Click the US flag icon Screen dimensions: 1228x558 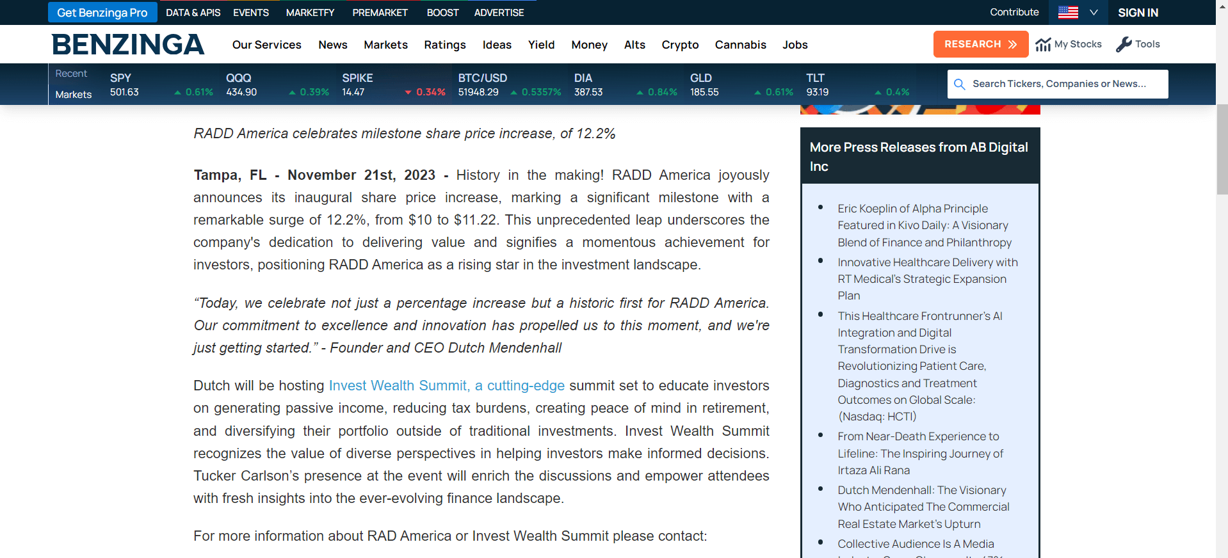coord(1068,12)
